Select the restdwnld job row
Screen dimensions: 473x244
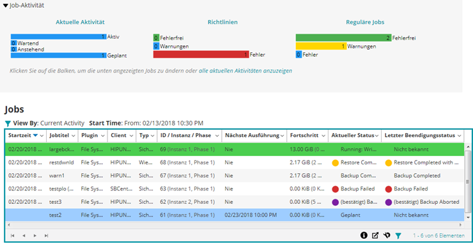click(x=235, y=162)
